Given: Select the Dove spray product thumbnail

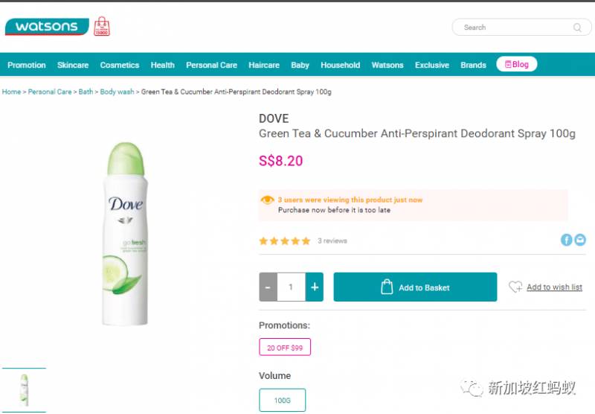Looking at the screenshot, I should pos(24,389).
